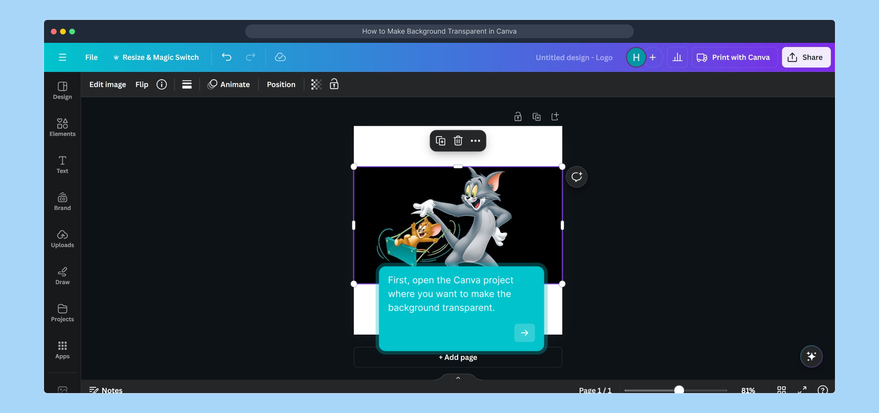
Task: Expand the page thumbnails chevron
Action: pos(458,378)
